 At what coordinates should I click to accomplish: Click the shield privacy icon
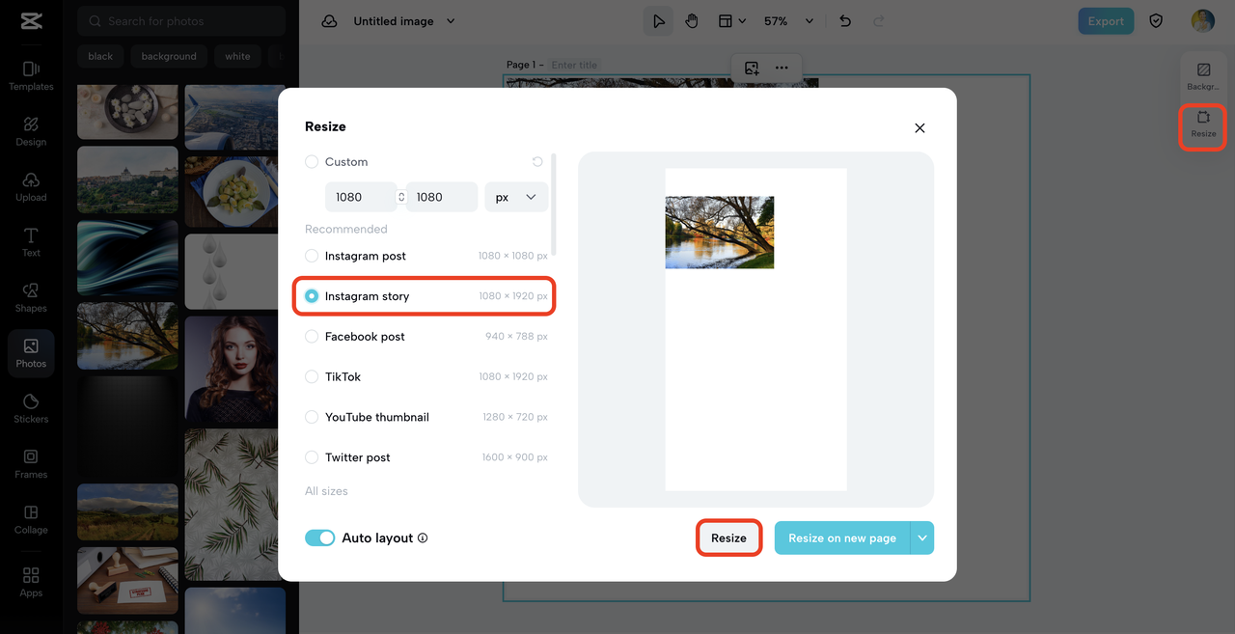[x=1156, y=21]
